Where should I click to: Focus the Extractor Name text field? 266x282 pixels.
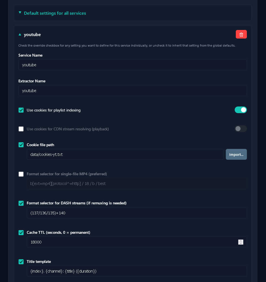[x=133, y=90]
